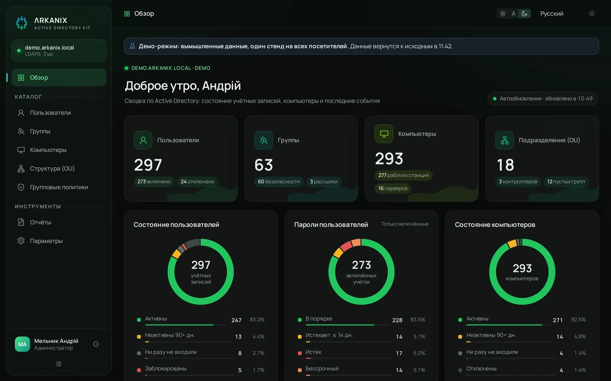611x381 pixels.
Task: Click the Активны users progress bar
Action: [x=186, y=325]
